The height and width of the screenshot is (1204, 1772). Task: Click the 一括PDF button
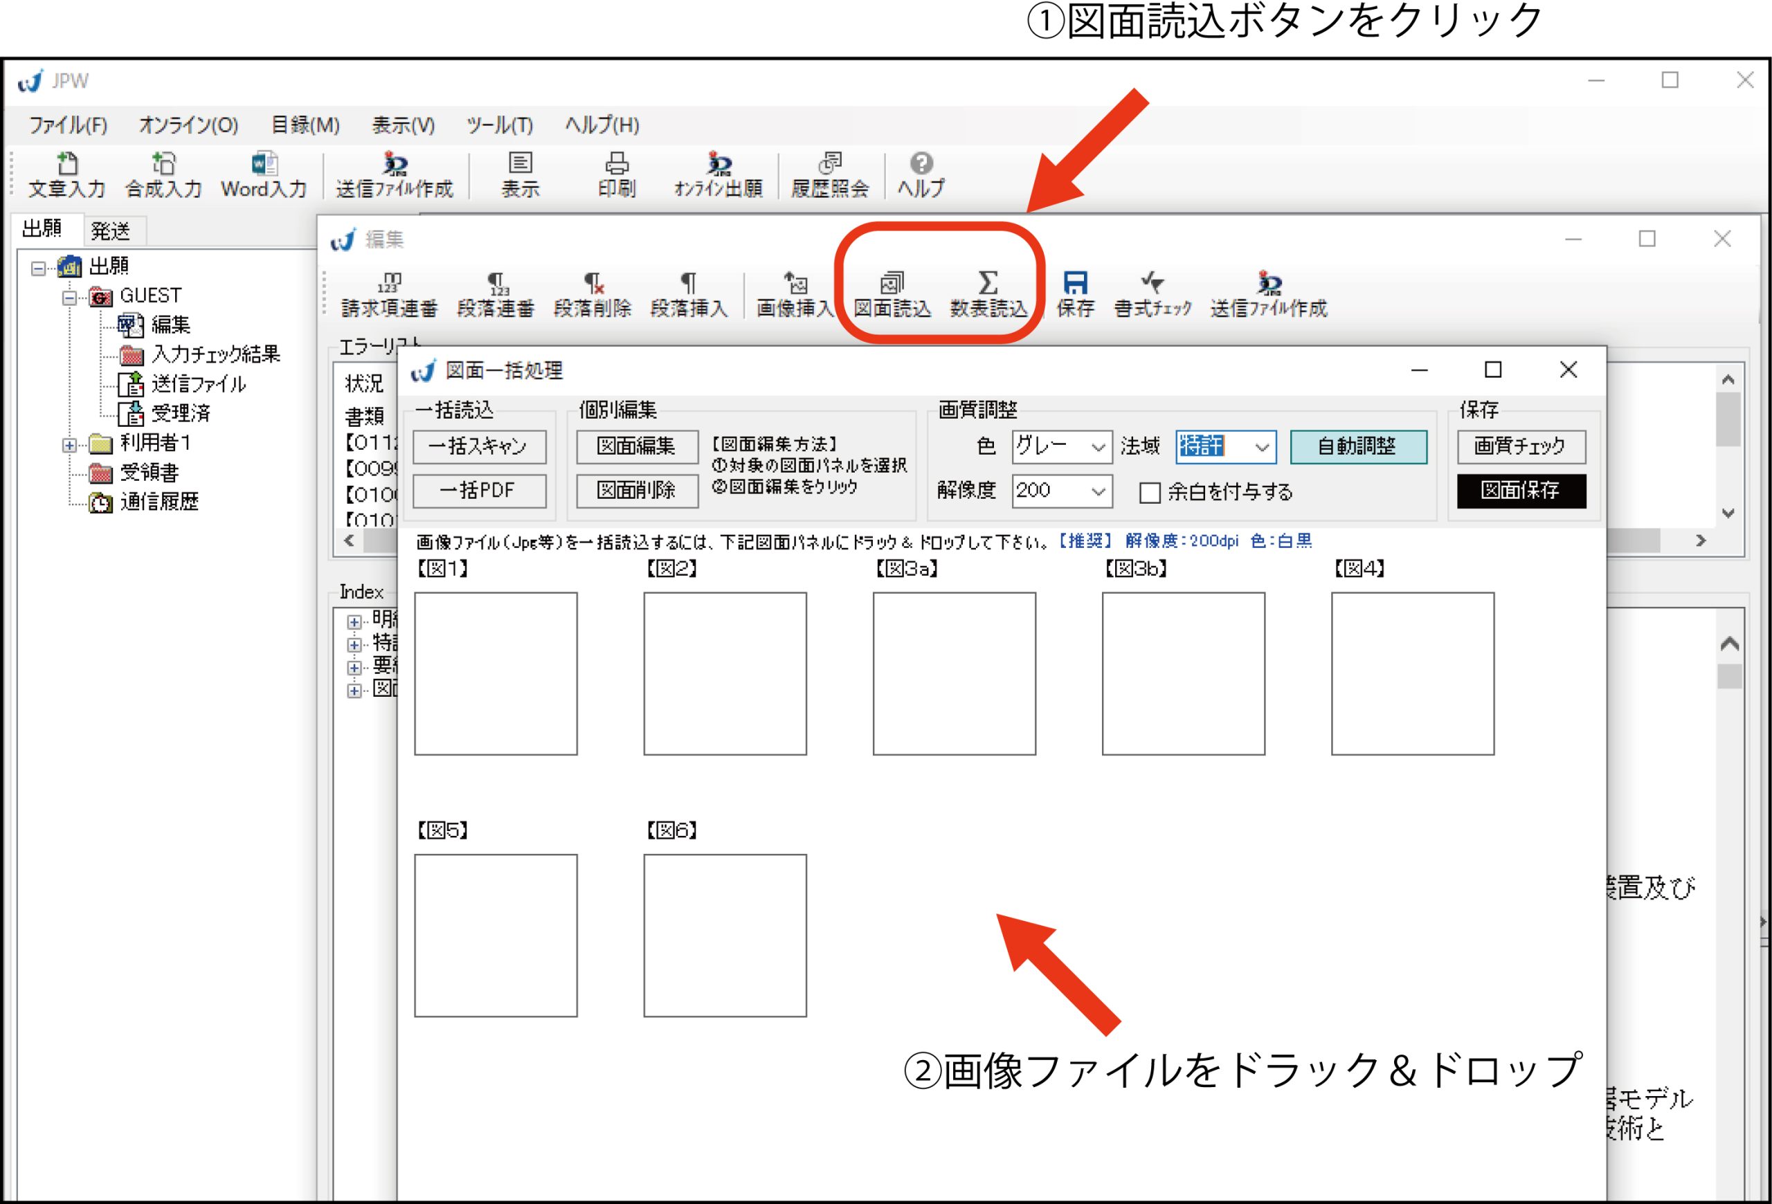click(x=479, y=491)
